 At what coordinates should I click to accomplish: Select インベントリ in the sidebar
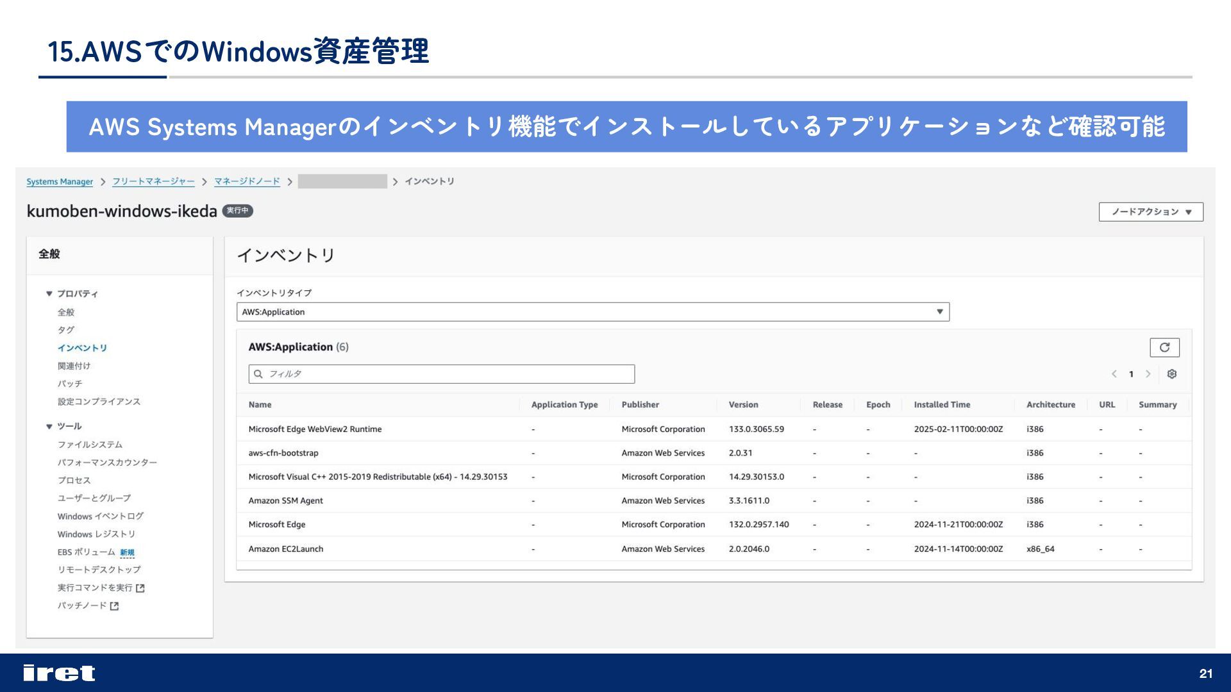(x=82, y=348)
